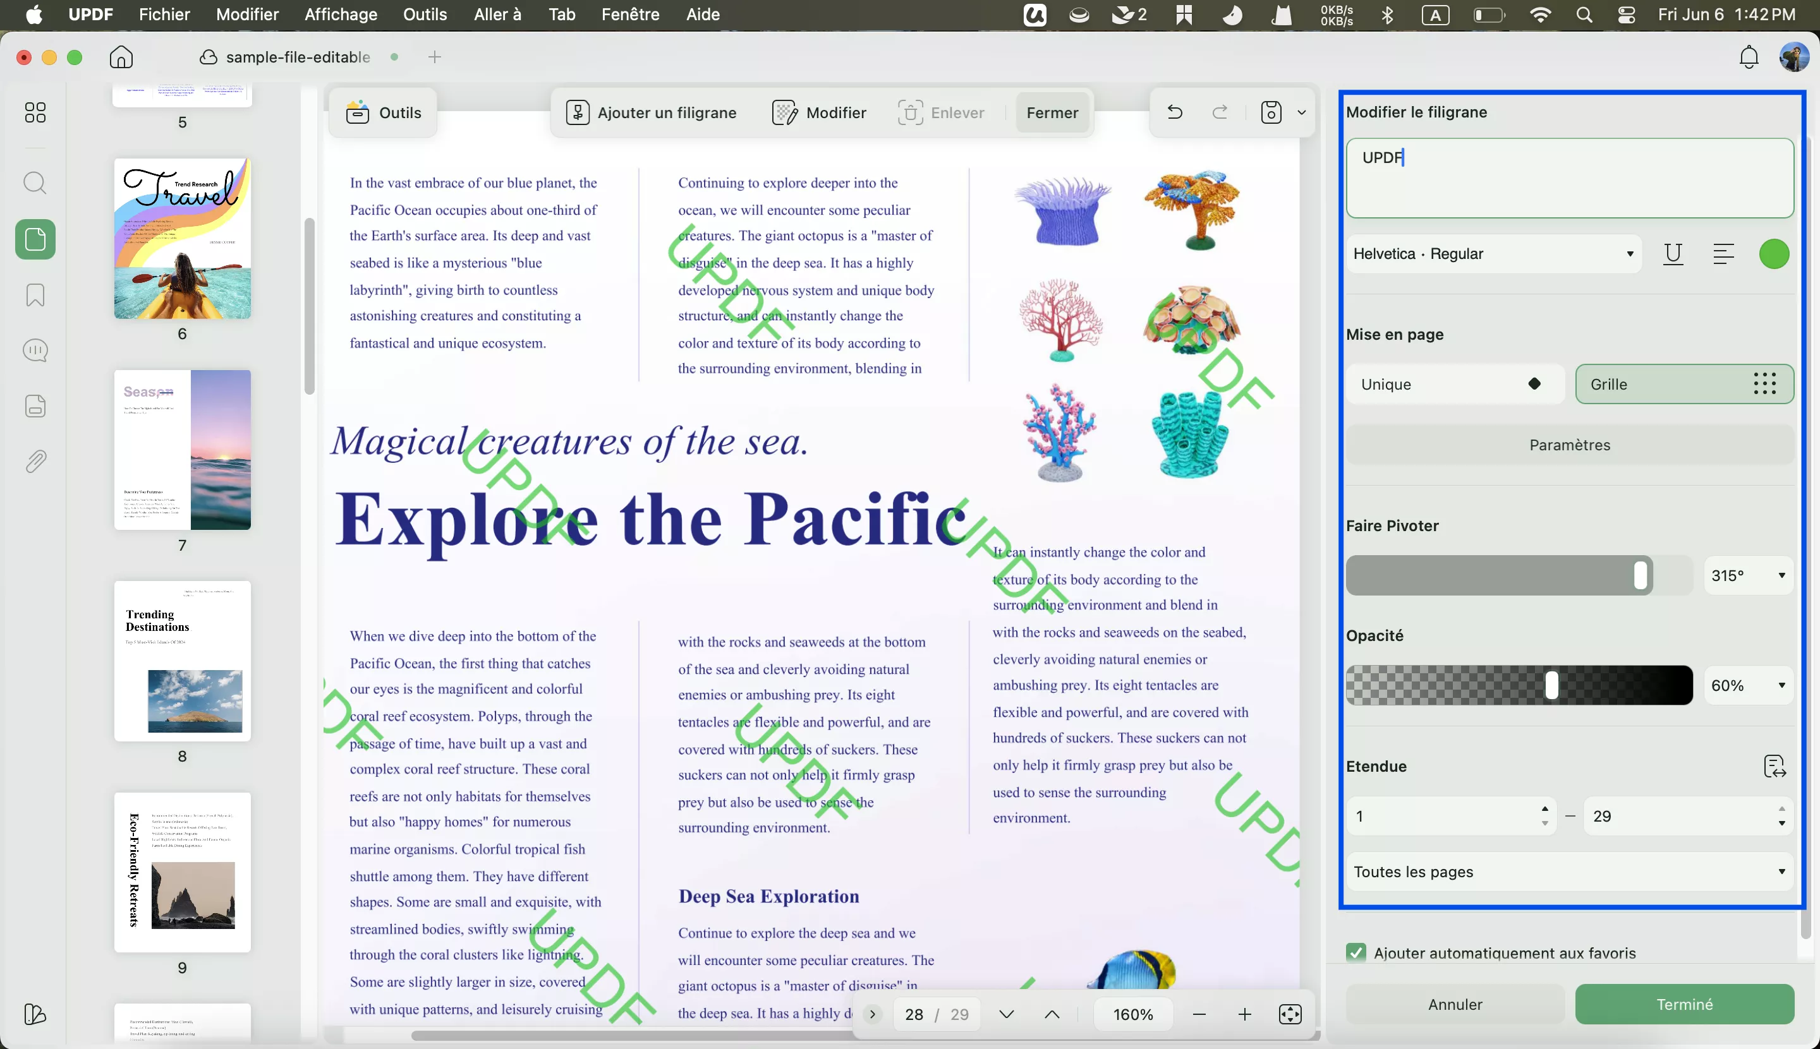Select the Unique layout option
Viewport: 1820px width, 1049px height.
tap(1455, 384)
